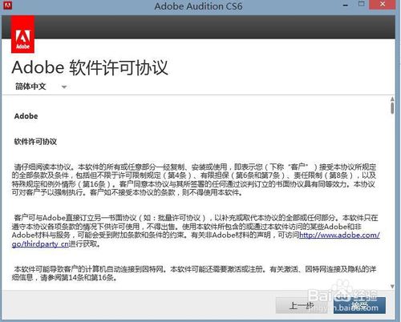
Task: Click the Adobe Audition CS6 window title
Action: click(198, 6)
